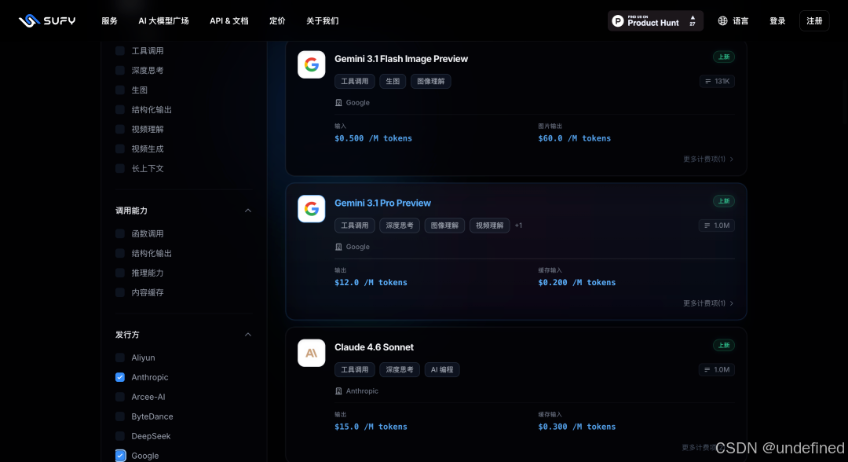848x462 pixels.
Task: Go to 定价 page
Action: [x=277, y=21]
